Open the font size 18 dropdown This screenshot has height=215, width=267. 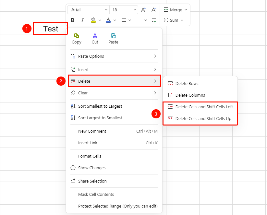coord(124,10)
